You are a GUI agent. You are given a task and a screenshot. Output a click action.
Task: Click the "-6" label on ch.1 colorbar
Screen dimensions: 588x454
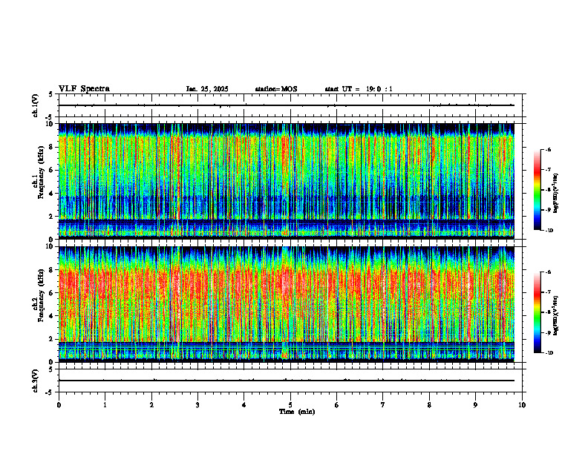coord(549,149)
